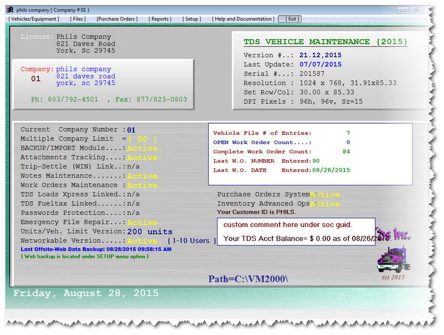The height and width of the screenshot is (335, 444).
Task: Open the Setup menu
Action: click(x=191, y=19)
